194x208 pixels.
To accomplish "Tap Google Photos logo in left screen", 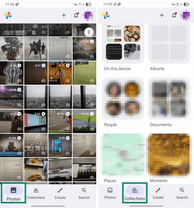I will coord(8,15).
